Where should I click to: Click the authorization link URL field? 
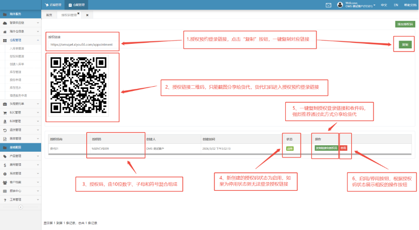tap(82, 45)
